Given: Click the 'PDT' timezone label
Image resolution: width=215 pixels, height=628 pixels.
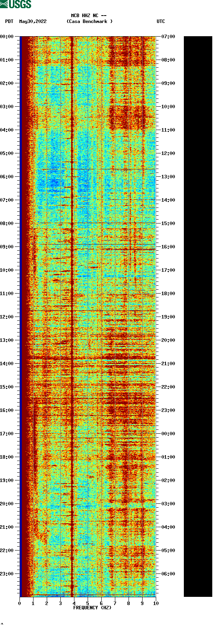Looking at the screenshot, I should click(x=9, y=21).
